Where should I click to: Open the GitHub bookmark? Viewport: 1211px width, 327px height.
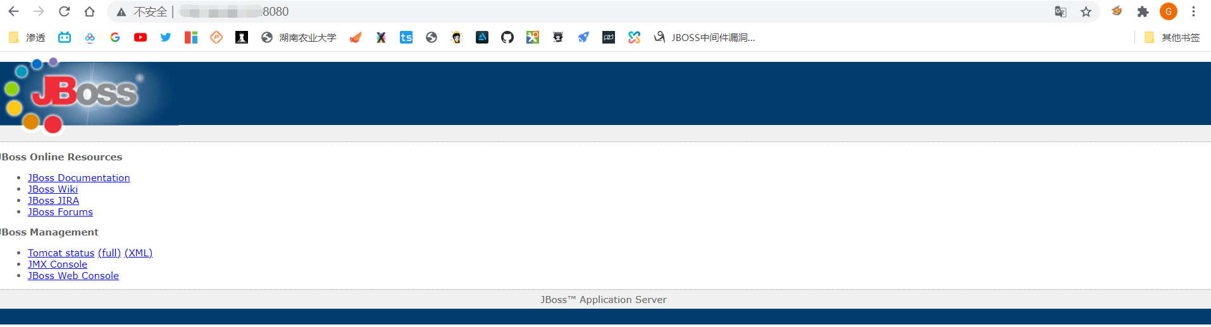pos(507,37)
